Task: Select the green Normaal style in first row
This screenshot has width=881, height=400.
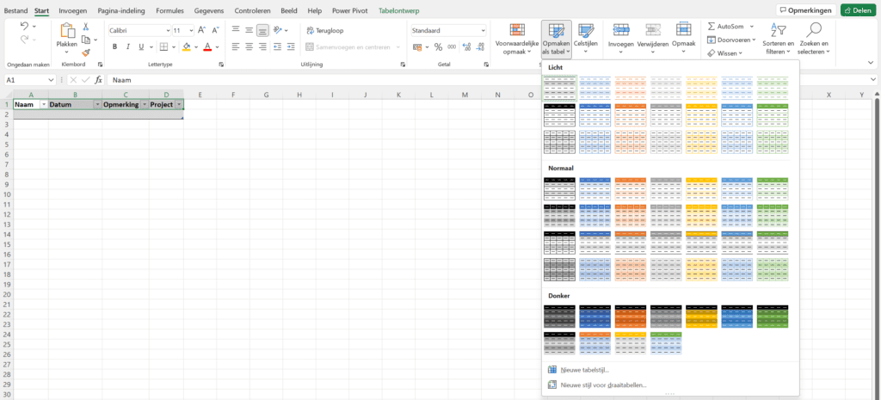Action: click(773, 188)
